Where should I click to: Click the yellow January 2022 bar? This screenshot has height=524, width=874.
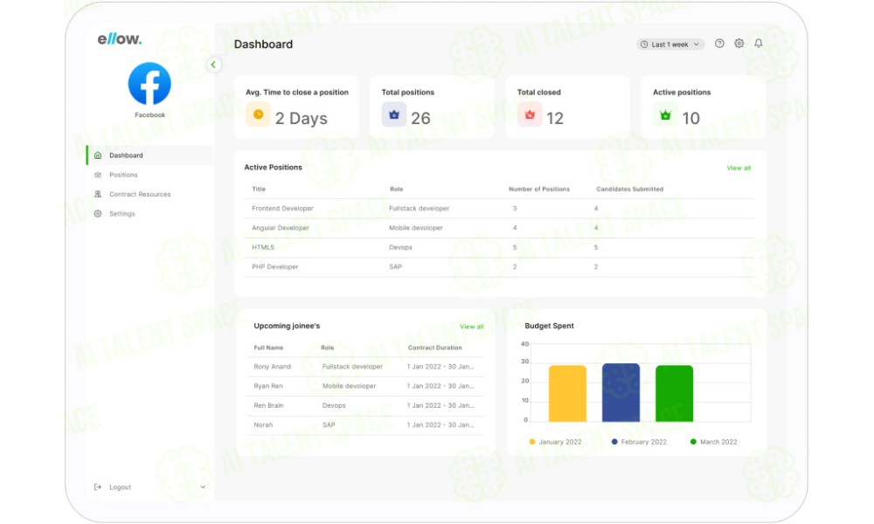[x=567, y=393]
